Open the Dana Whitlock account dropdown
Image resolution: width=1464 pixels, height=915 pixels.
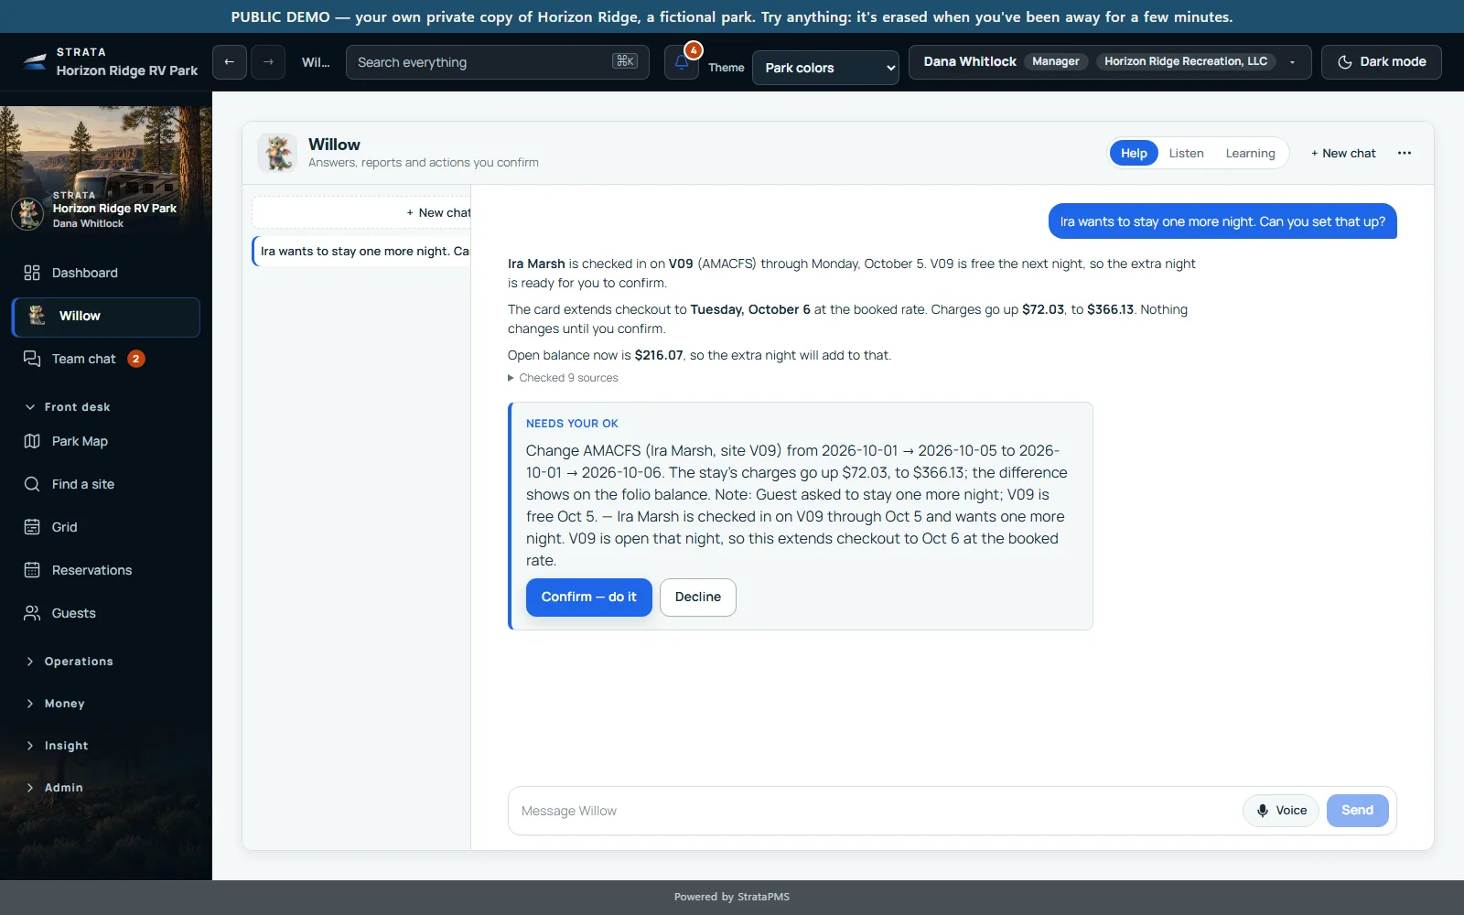(x=1110, y=62)
